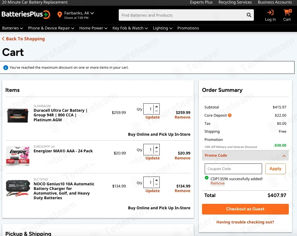297x236 pixels.
Task: Click the BatteriesPlus logo
Action: point(26,14)
